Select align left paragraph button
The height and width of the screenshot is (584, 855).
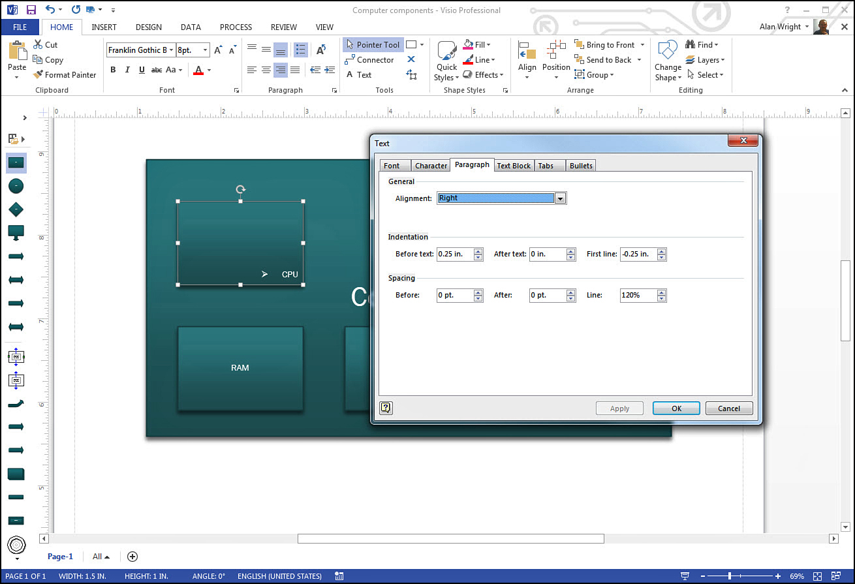click(252, 70)
